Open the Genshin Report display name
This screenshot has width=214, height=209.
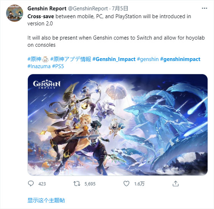pyautogui.click(x=47, y=9)
